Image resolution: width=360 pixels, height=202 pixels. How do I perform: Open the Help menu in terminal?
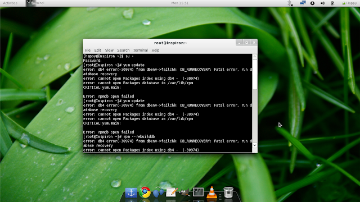point(155,50)
